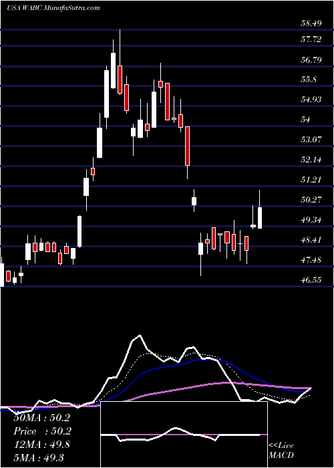Select the 51.21 price axis label
Image resolution: width=334 pixels, height=468 pixels.
311,180
